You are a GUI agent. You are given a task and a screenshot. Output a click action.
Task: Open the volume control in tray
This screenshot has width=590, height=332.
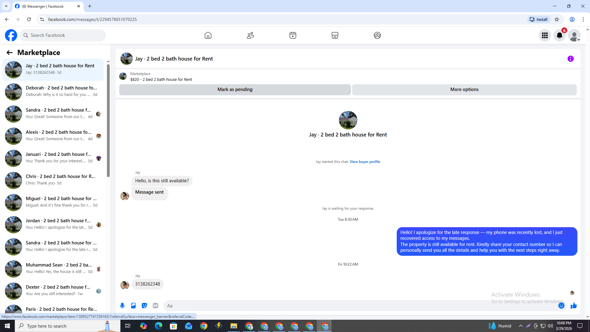click(x=550, y=326)
